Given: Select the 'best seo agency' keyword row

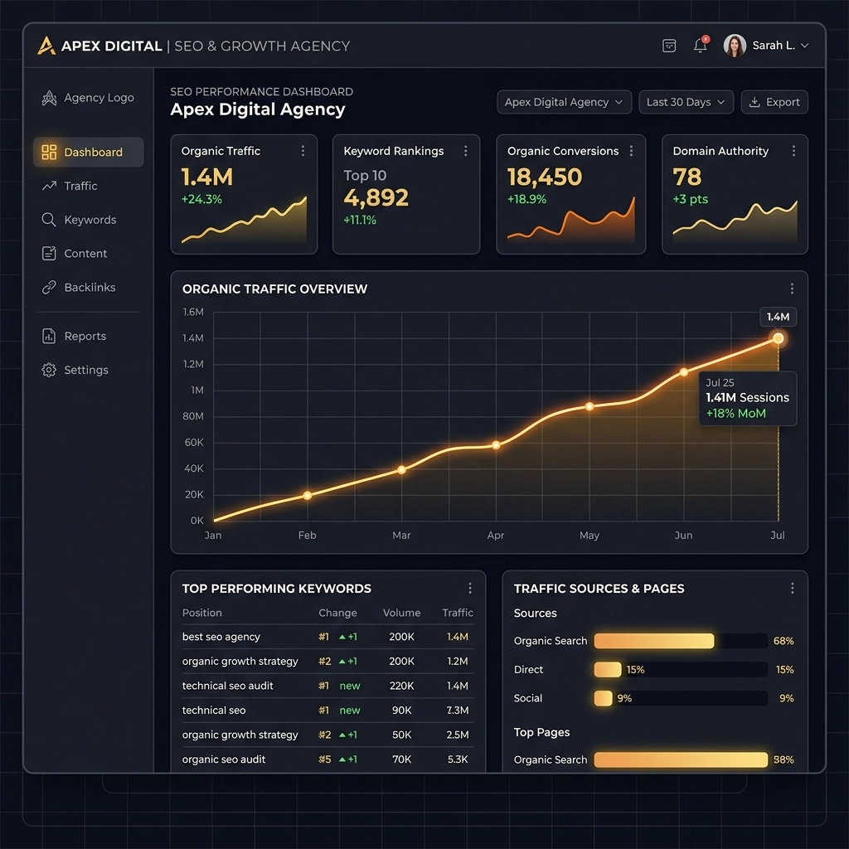Looking at the screenshot, I should (327, 637).
